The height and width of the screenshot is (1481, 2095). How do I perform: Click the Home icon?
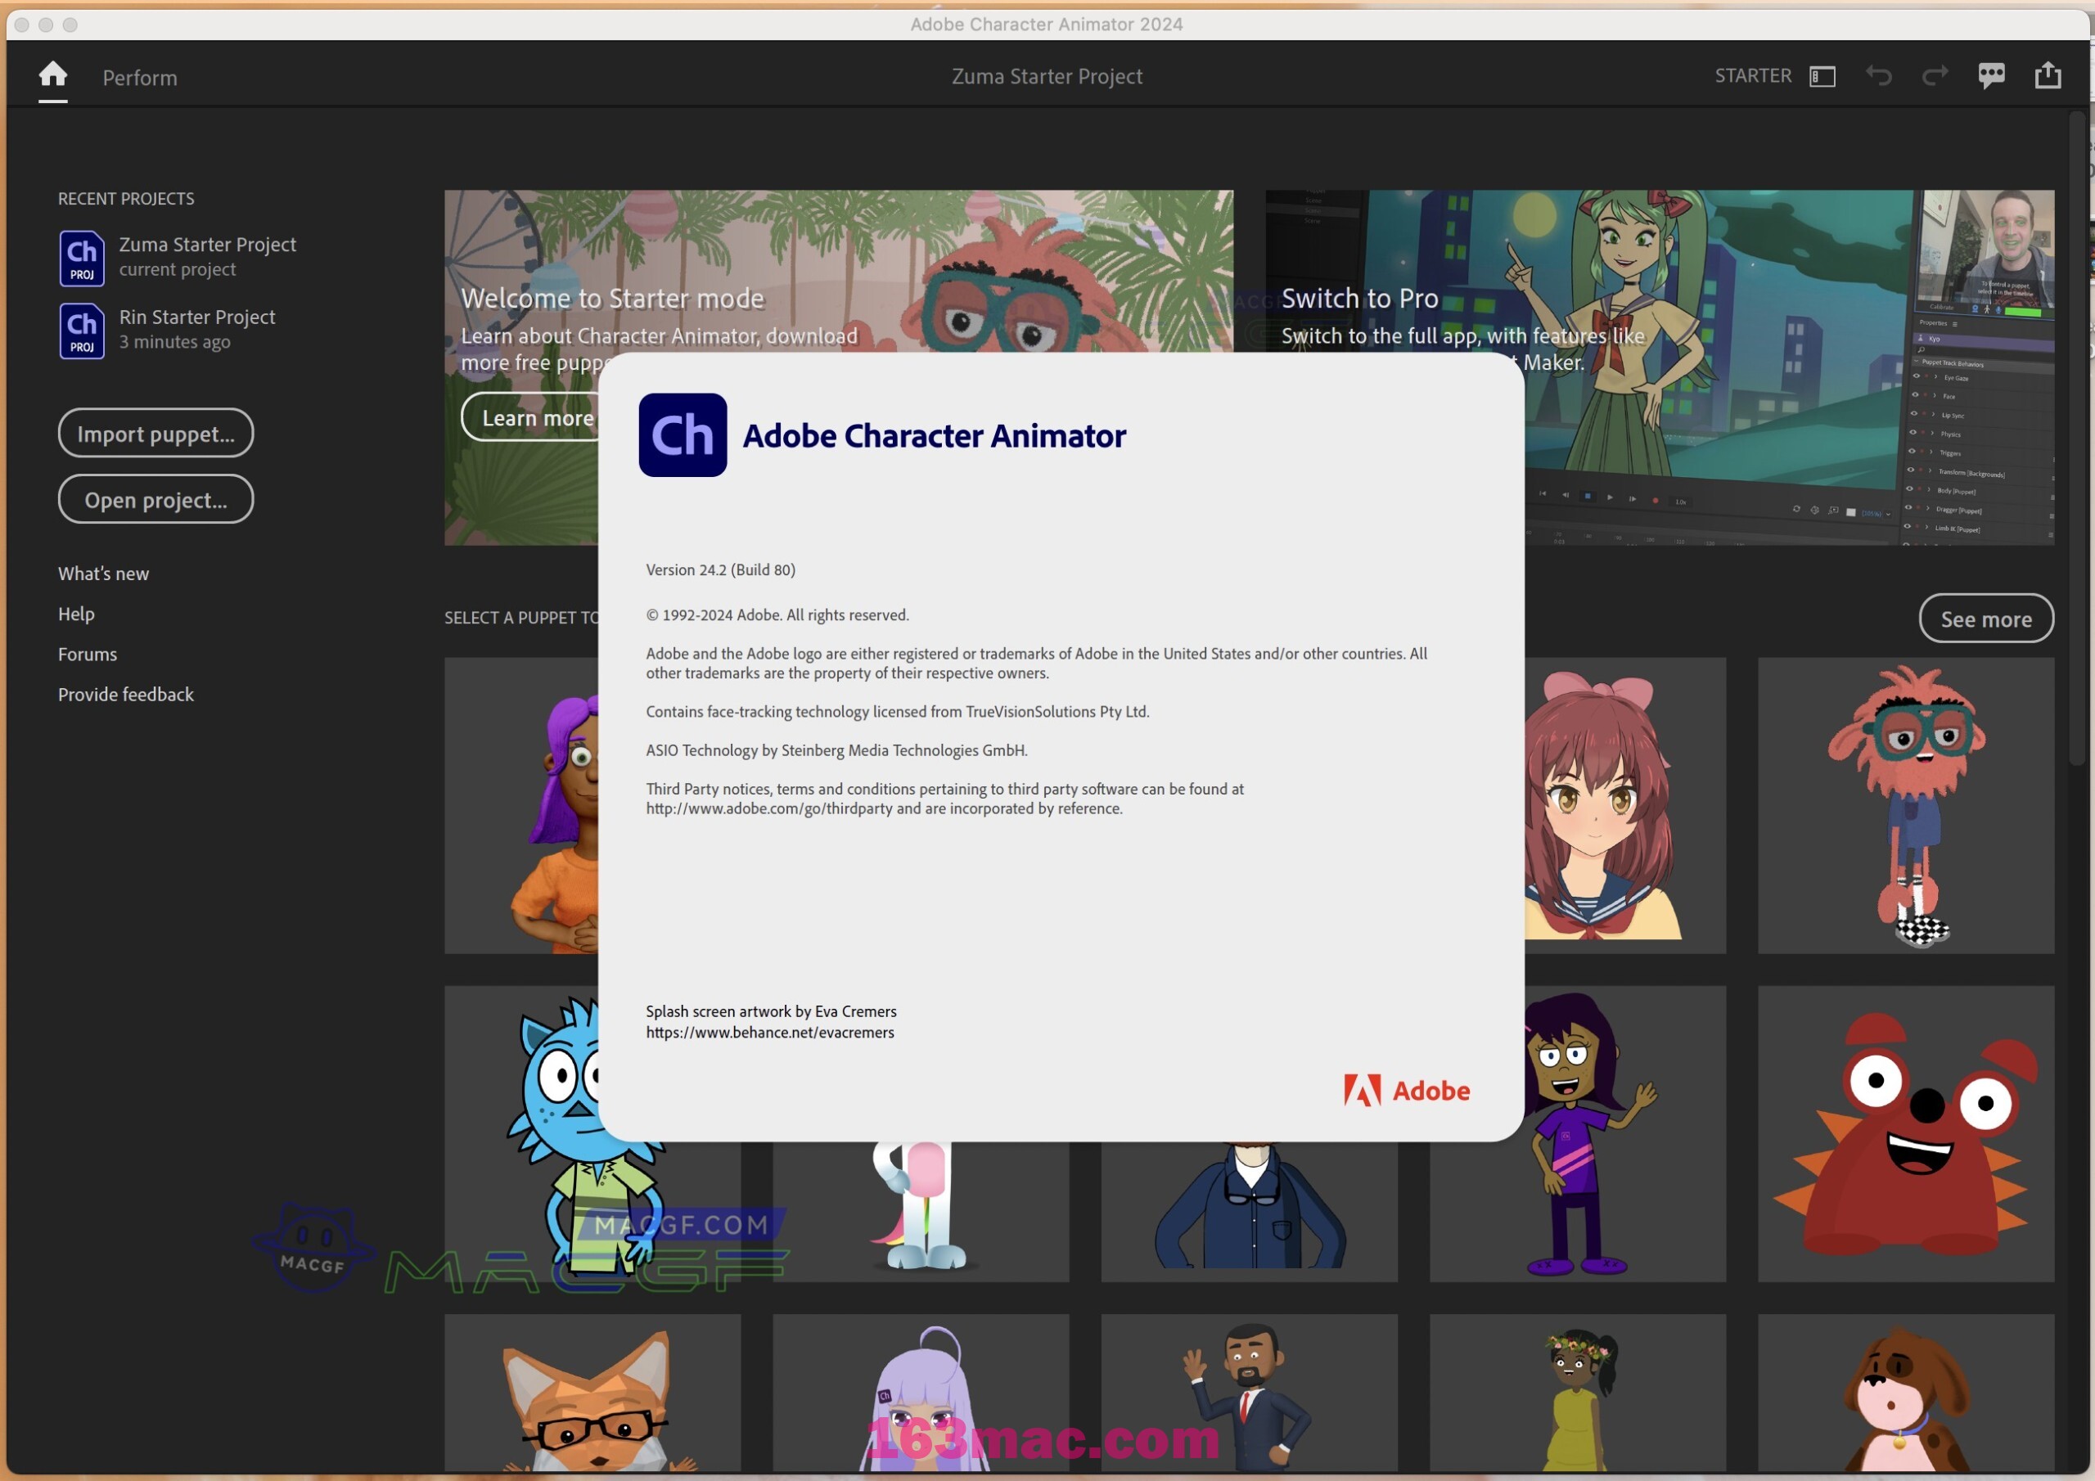pyautogui.click(x=53, y=74)
